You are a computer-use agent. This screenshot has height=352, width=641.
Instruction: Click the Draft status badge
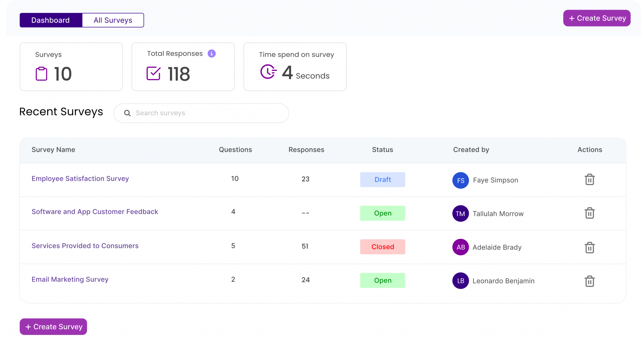point(382,180)
